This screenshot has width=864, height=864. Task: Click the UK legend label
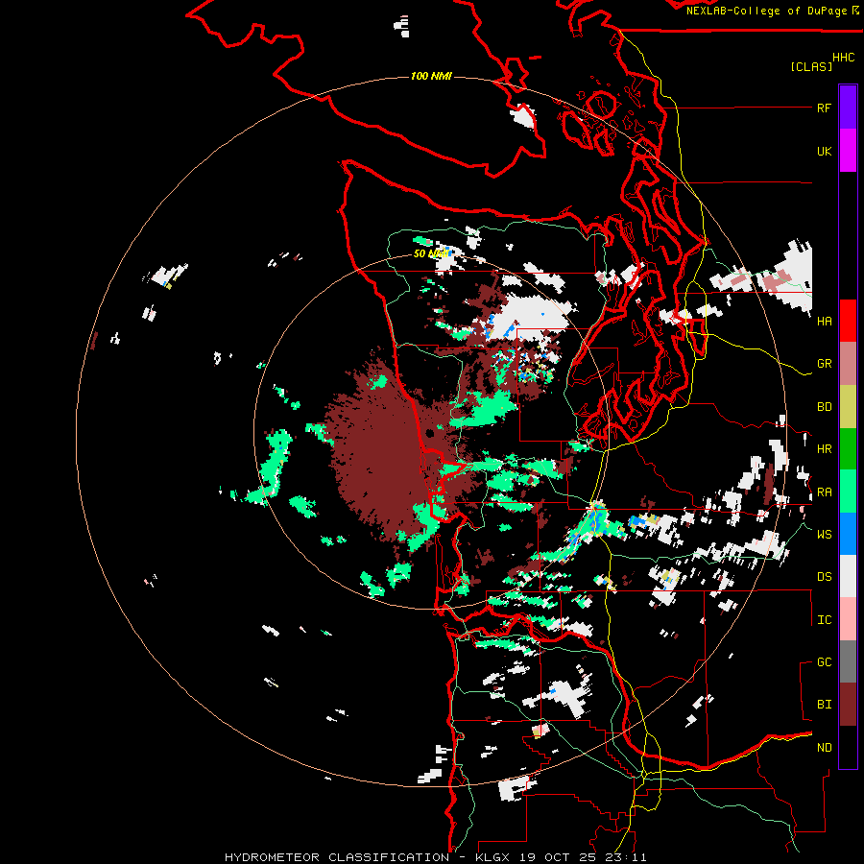click(x=824, y=151)
